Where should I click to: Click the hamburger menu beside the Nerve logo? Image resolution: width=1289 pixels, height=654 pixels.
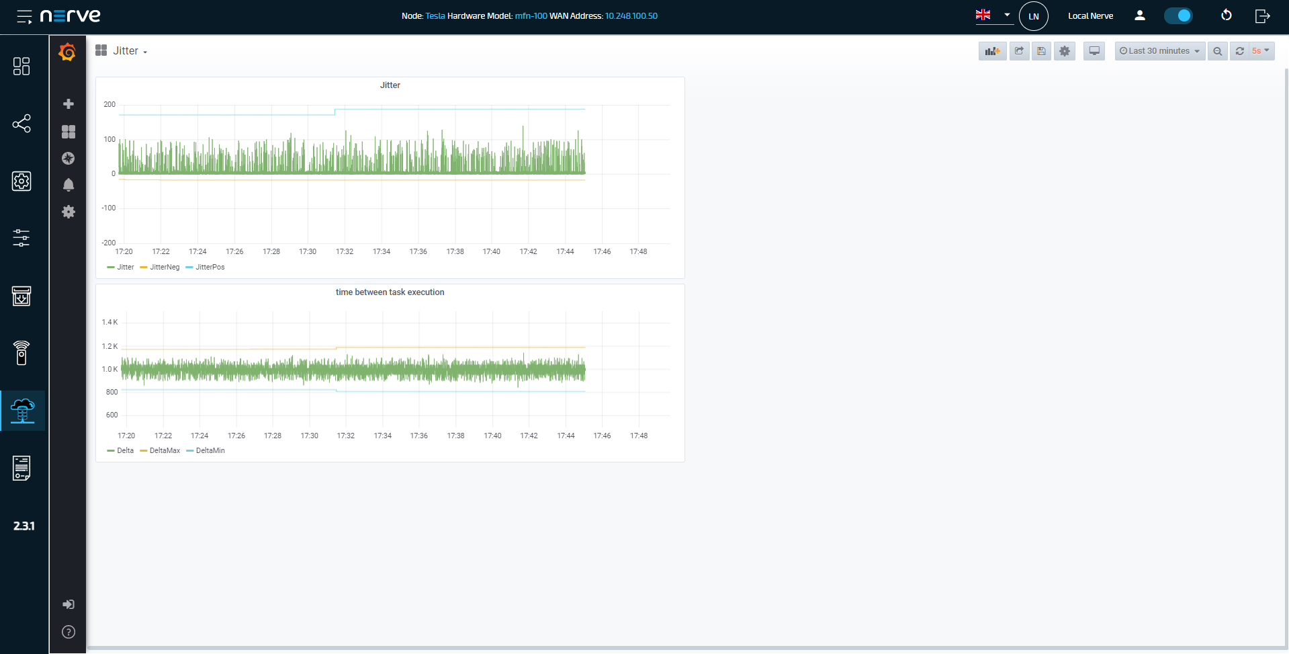25,16
